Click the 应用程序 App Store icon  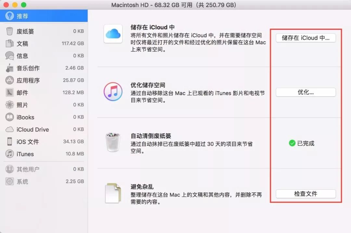[x=9, y=80]
